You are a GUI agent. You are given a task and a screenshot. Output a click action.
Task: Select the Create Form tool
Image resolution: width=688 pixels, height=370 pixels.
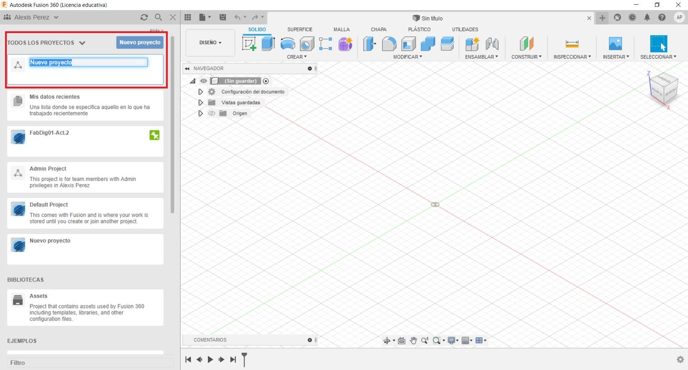[x=345, y=44]
